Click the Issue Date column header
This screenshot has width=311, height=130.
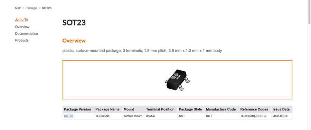(x=282, y=109)
